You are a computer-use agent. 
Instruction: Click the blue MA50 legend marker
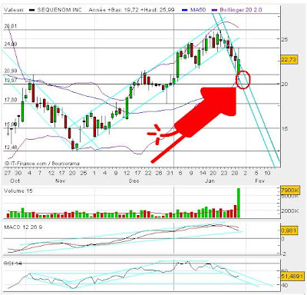click(x=185, y=10)
